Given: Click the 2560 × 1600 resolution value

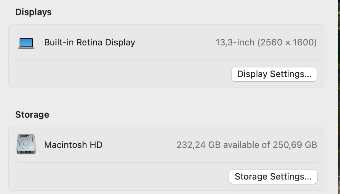Looking at the screenshot, I should pos(287,43).
